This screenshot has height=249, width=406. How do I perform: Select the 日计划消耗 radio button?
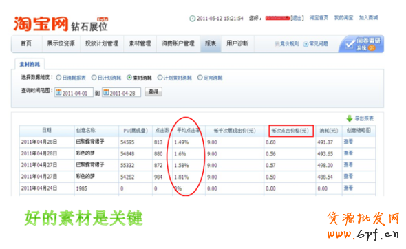pyautogui.click(x=94, y=78)
